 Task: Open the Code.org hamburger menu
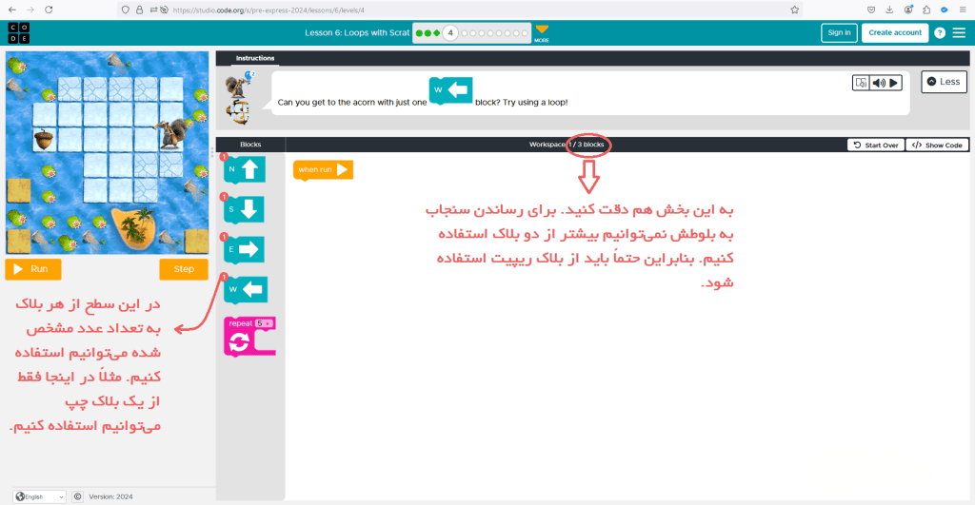point(959,33)
